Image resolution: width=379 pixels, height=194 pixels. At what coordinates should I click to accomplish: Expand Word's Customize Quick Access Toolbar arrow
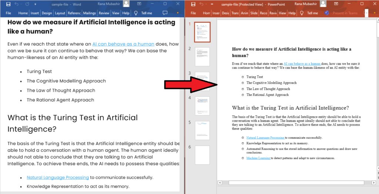pos(35,4)
